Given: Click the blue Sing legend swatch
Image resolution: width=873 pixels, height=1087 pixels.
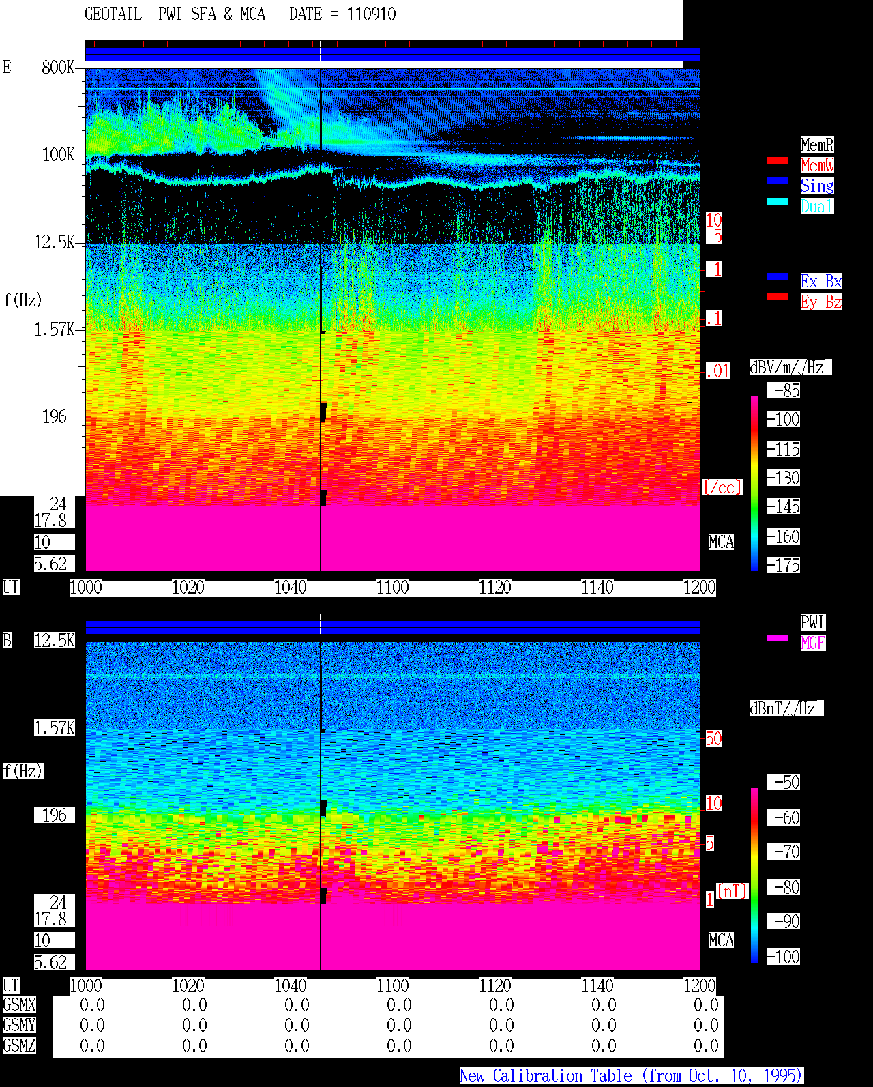Looking at the screenshot, I should point(778,181).
